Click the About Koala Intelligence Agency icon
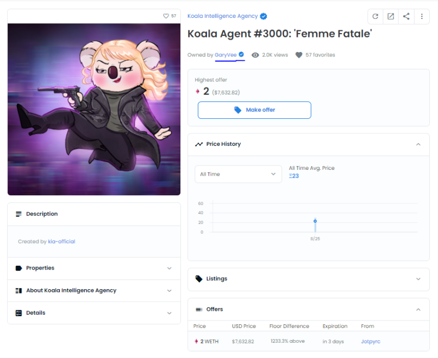This screenshot has width=438, height=358. click(18, 291)
